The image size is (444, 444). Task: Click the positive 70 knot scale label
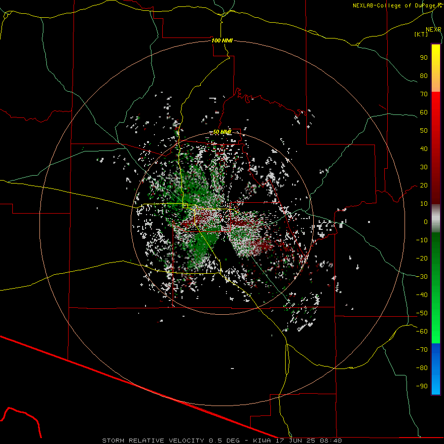pyautogui.click(x=424, y=94)
